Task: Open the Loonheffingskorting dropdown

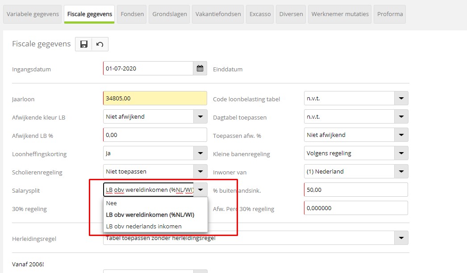Action: (x=200, y=153)
